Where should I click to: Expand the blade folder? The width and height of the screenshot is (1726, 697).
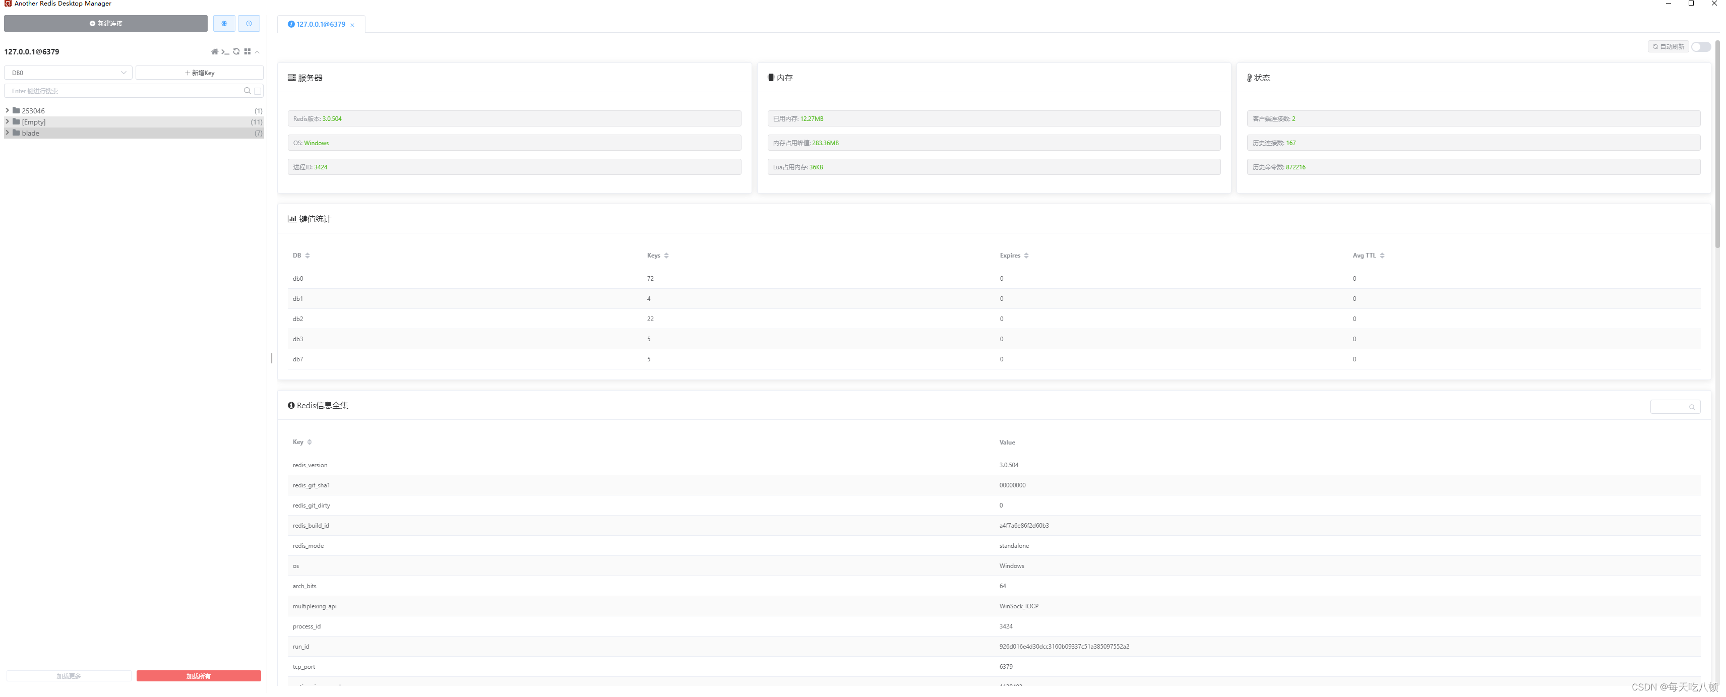point(8,133)
